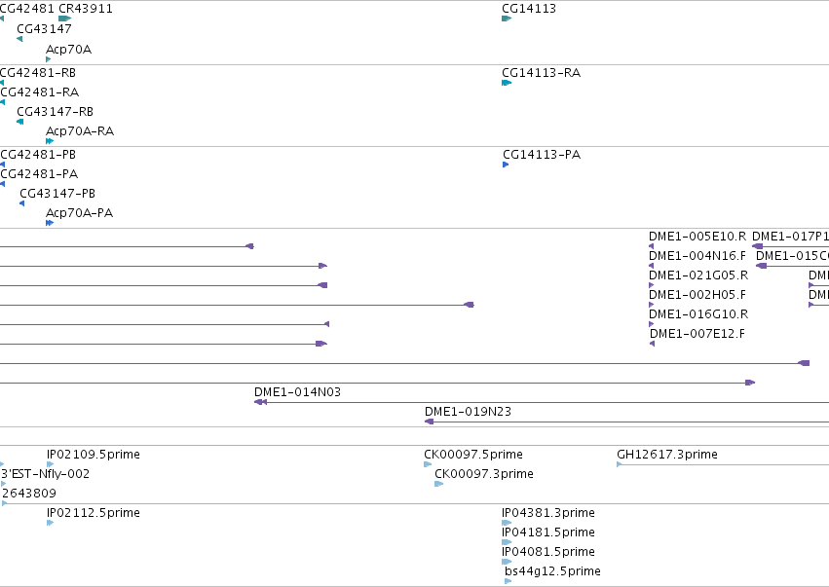
Task: Select the CG43147 gene label
Action: (x=44, y=28)
